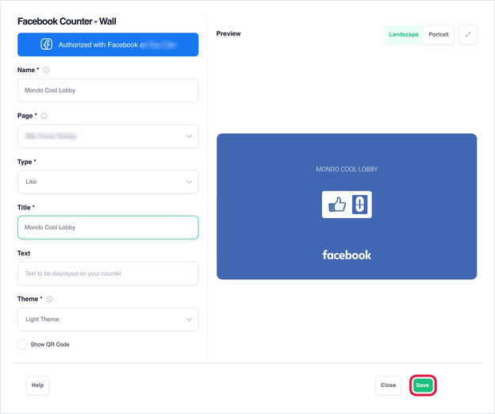Click the Facebook Counter - Wall heading
The height and width of the screenshot is (414, 495).
(x=67, y=21)
